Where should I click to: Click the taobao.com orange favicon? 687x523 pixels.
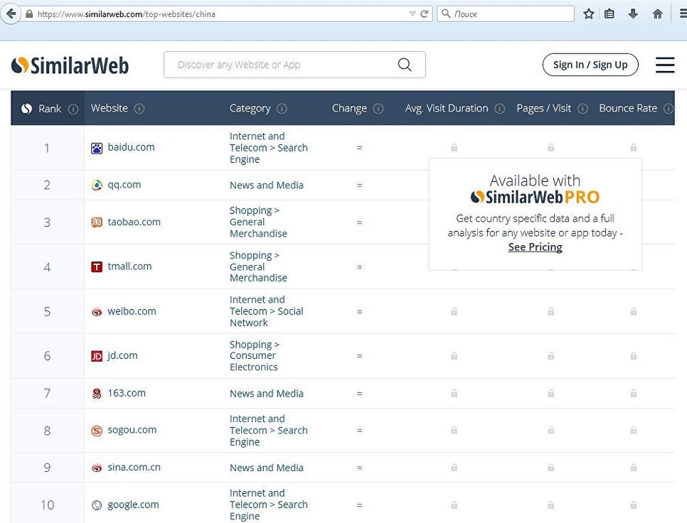point(97,222)
